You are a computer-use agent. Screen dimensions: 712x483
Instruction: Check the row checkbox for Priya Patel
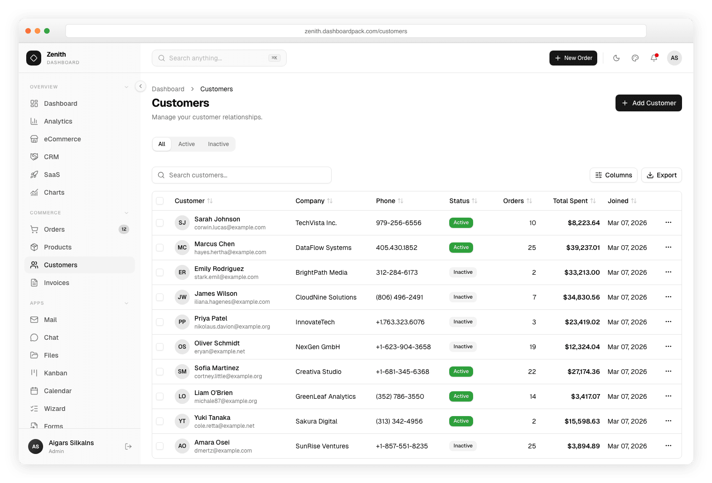160,322
